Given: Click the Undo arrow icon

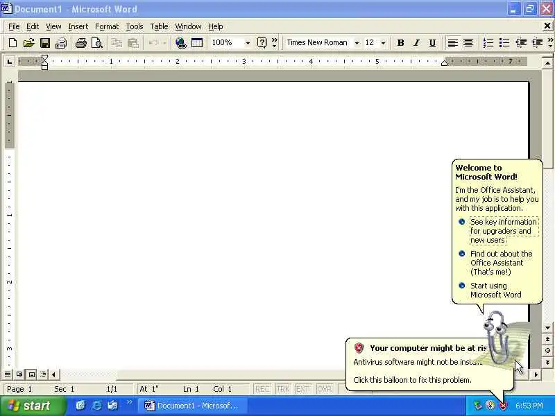Looking at the screenshot, I should (x=153, y=43).
